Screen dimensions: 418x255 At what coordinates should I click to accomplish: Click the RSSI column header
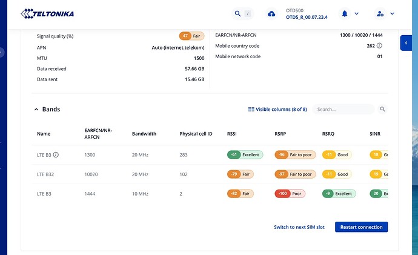tap(231, 134)
